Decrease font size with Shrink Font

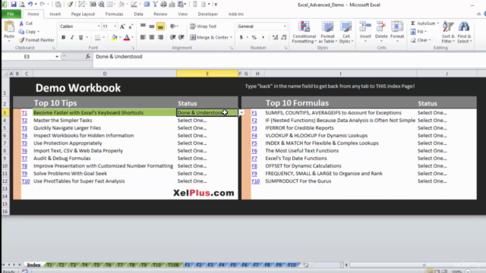pos(131,27)
